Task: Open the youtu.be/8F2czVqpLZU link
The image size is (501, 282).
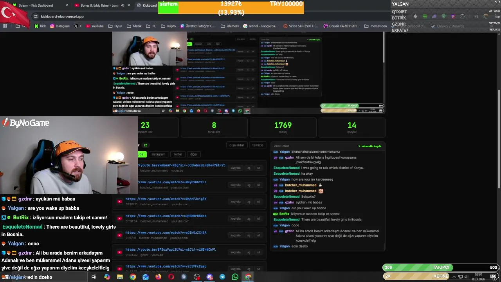Action: 171,249
